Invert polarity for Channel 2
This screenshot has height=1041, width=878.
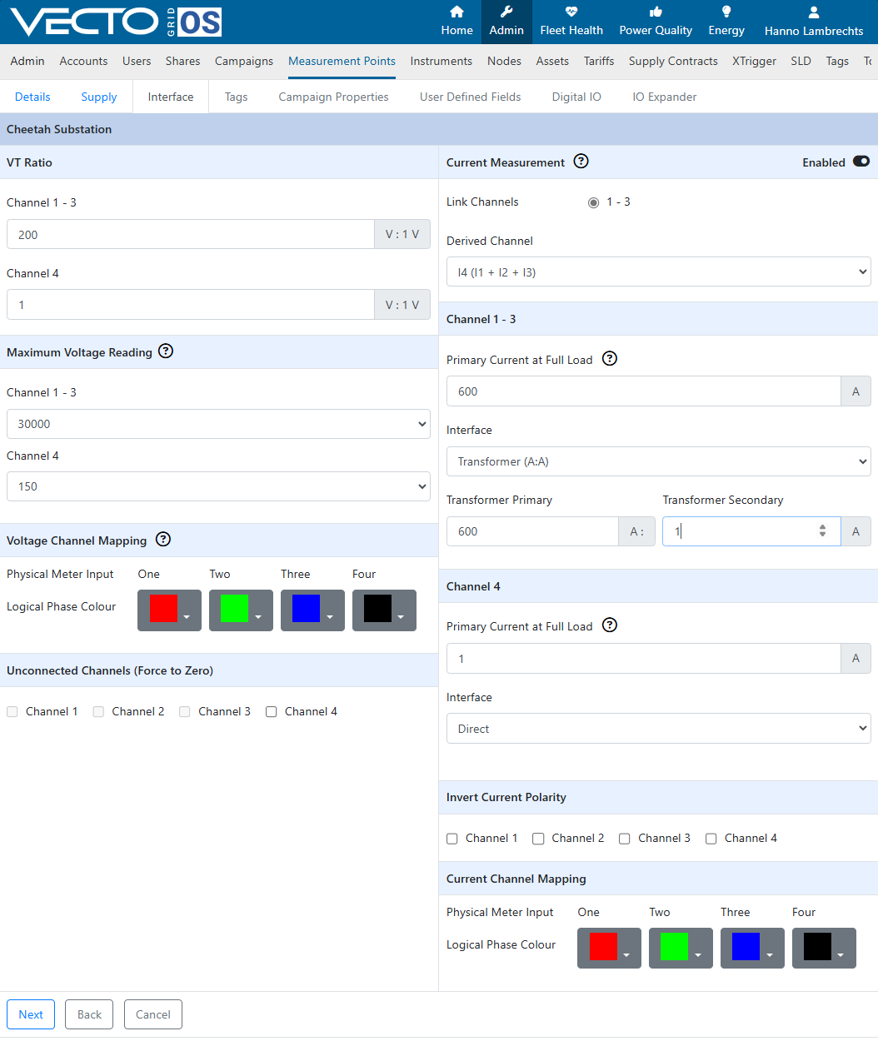coord(538,839)
